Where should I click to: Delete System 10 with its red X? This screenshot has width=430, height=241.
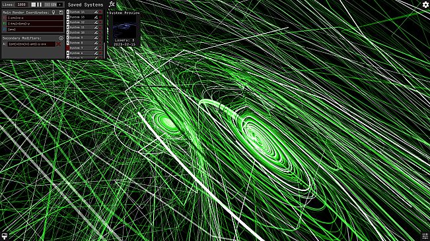tap(100, 32)
